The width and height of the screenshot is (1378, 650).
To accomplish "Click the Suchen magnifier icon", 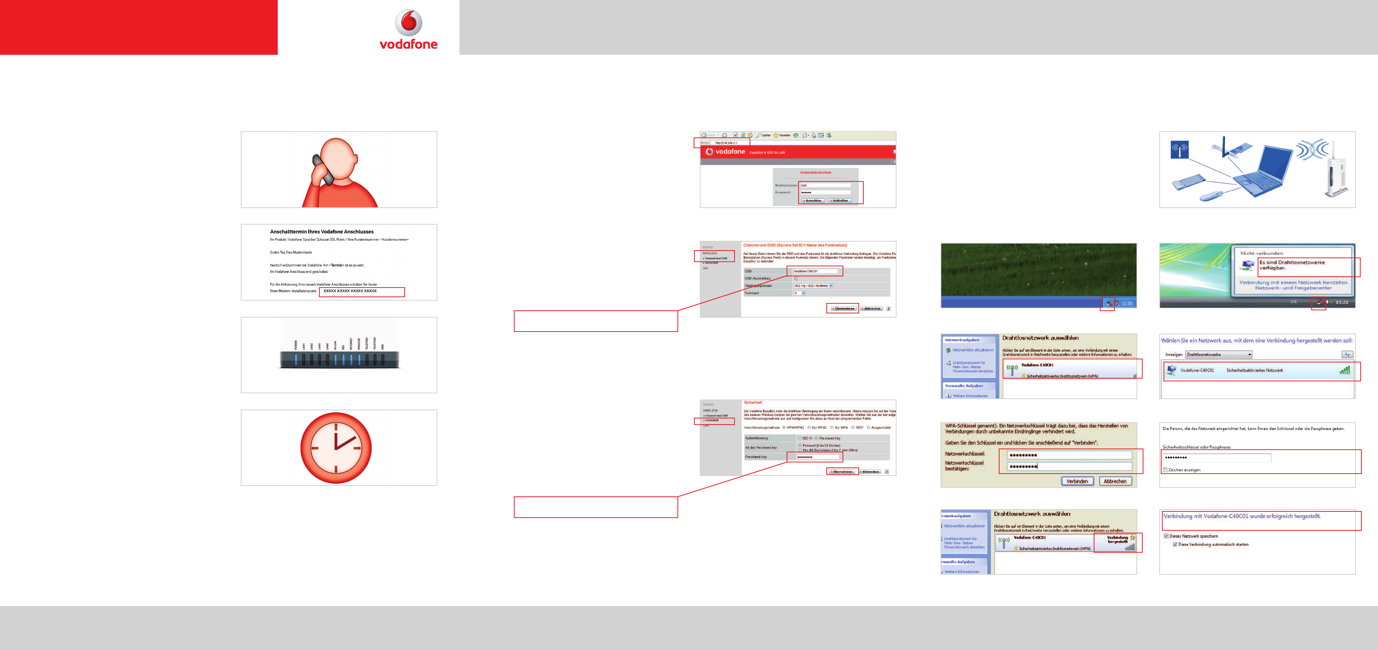I will [758, 135].
